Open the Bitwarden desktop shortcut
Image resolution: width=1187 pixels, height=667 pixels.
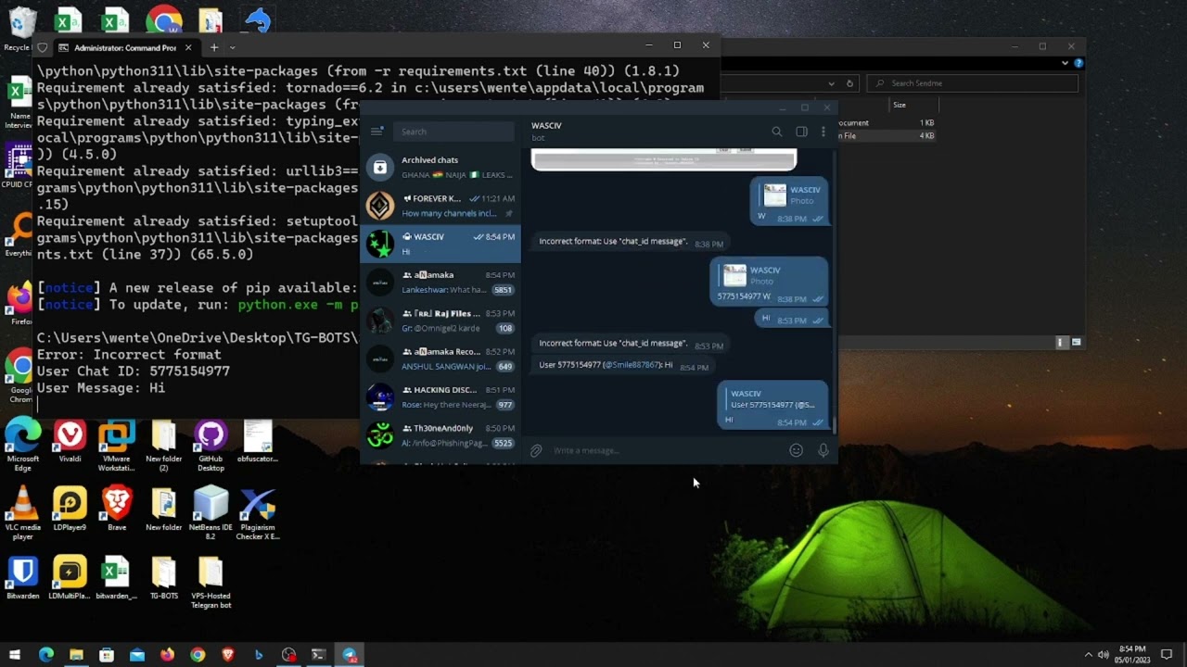[x=22, y=577]
